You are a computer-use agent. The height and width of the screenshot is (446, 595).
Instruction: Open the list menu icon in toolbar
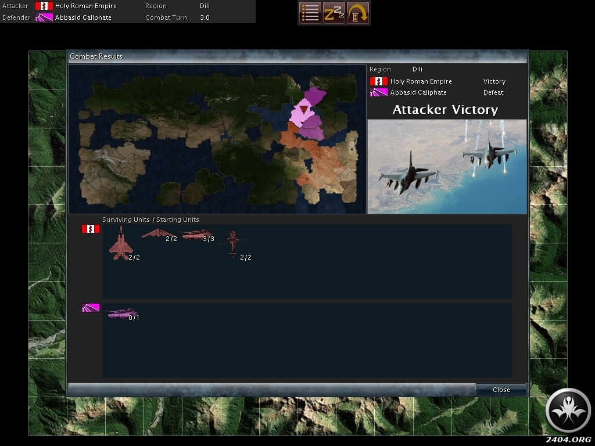(310, 13)
